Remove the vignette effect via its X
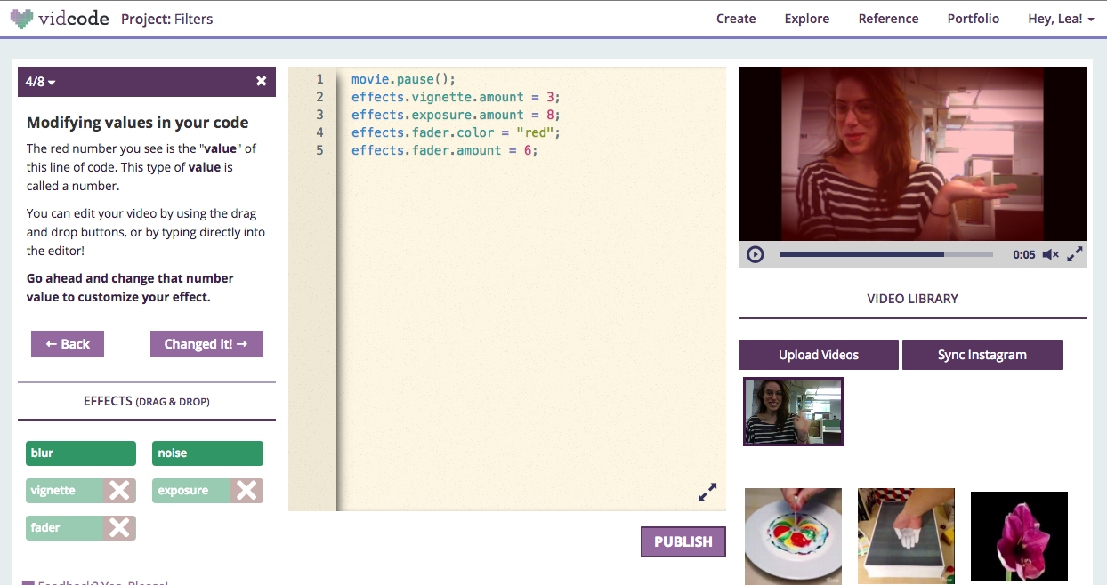Image resolution: width=1107 pixels, height=585 pixels. (120, 491)
